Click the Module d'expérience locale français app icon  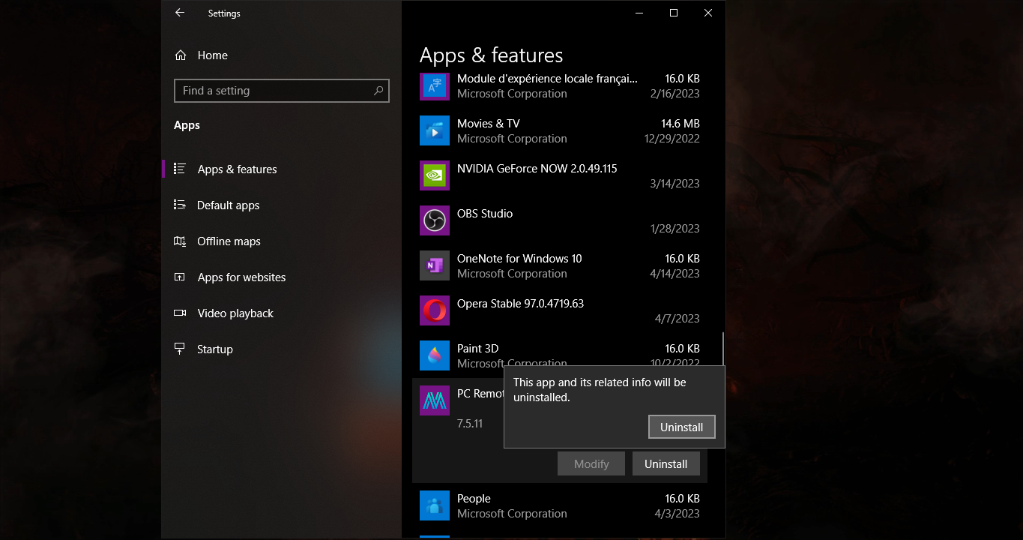pos(435,86)
